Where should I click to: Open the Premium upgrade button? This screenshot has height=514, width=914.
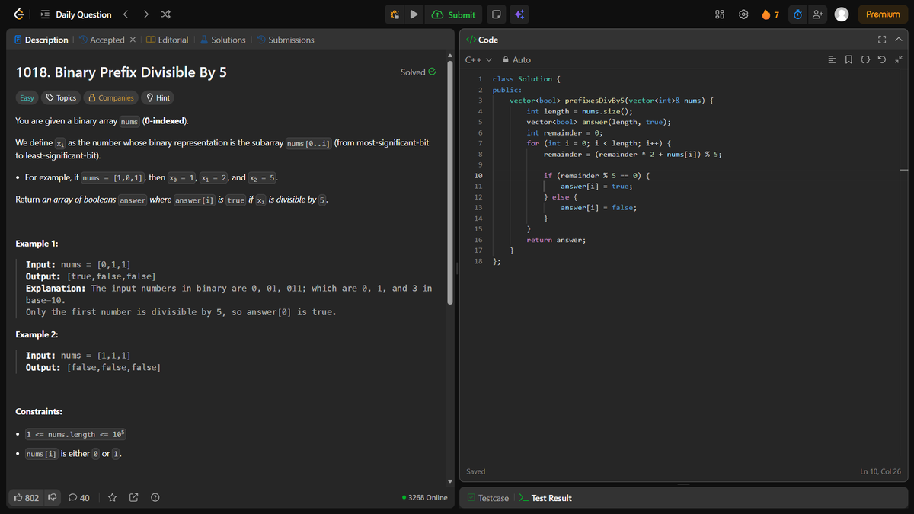(883, 14)
